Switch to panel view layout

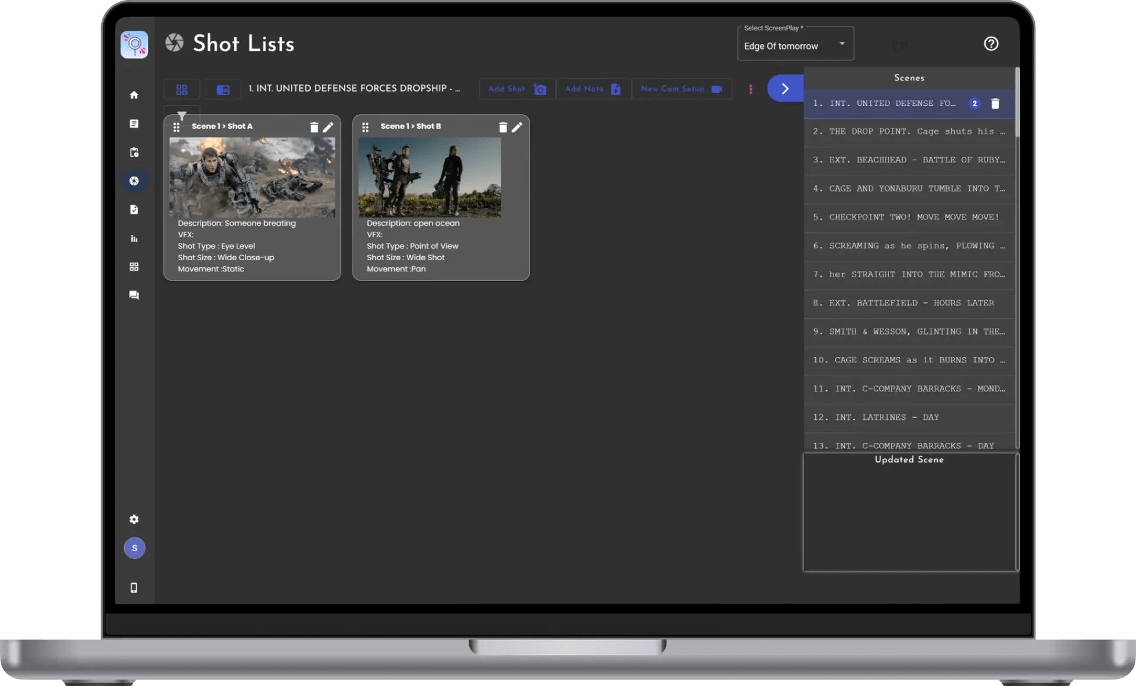coord(223,90)
